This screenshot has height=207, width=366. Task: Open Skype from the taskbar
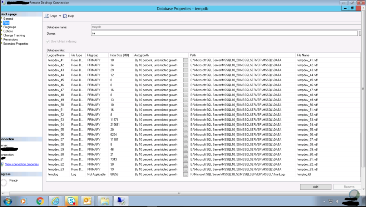tap(71, 201)
